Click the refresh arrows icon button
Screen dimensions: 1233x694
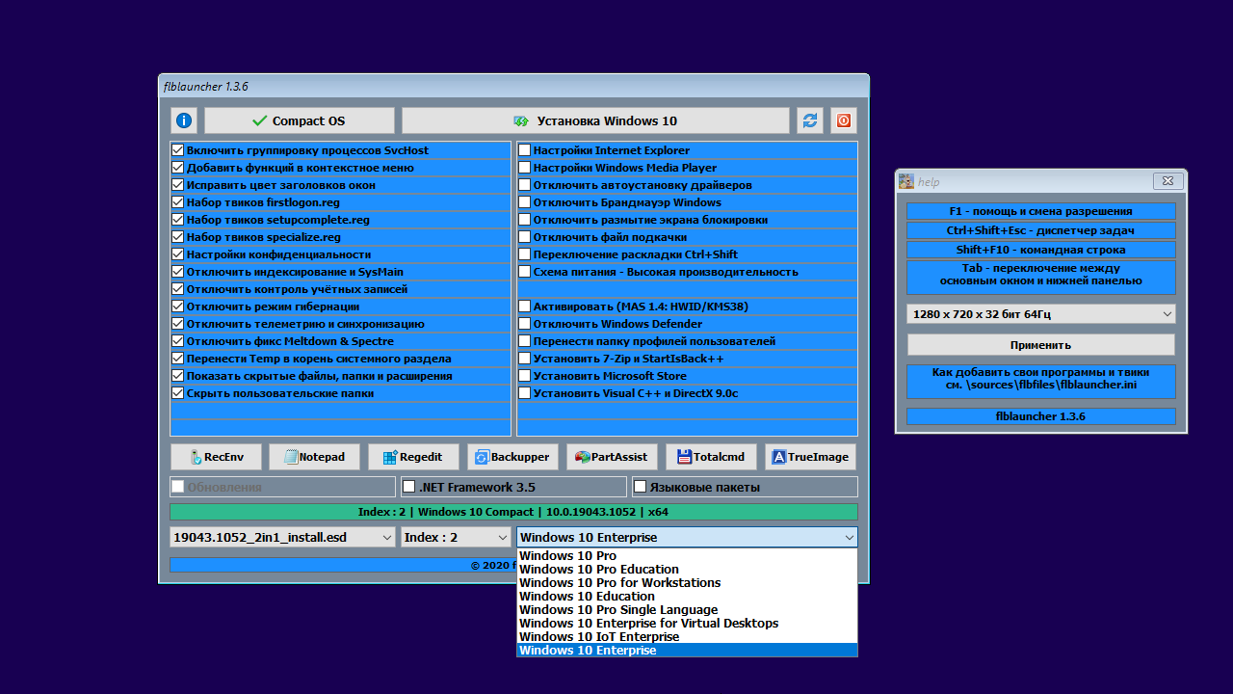pos(810,120)
